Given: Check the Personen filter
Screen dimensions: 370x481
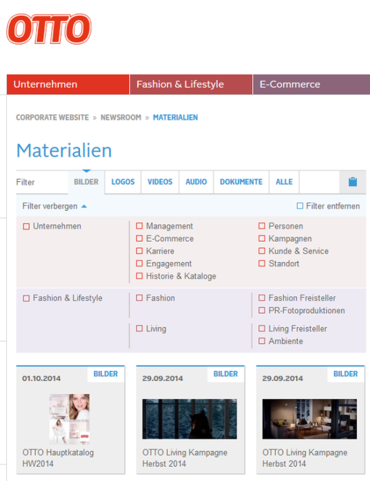Looking at the screenshot, I should point(262,226).
